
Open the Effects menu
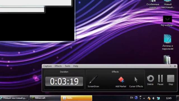tap(58, 66)
